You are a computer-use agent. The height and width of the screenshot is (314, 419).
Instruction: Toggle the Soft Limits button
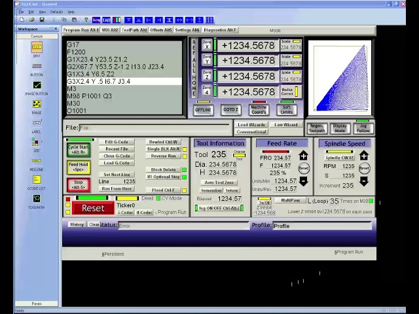pyautogui.click(x=287, y=110)
